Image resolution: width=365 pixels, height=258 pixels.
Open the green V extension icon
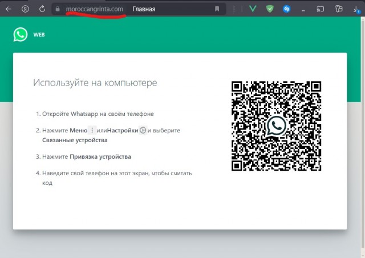[253, 9]
